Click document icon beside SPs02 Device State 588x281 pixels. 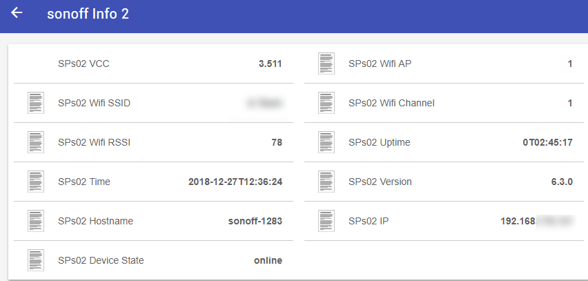click(36, 260)
